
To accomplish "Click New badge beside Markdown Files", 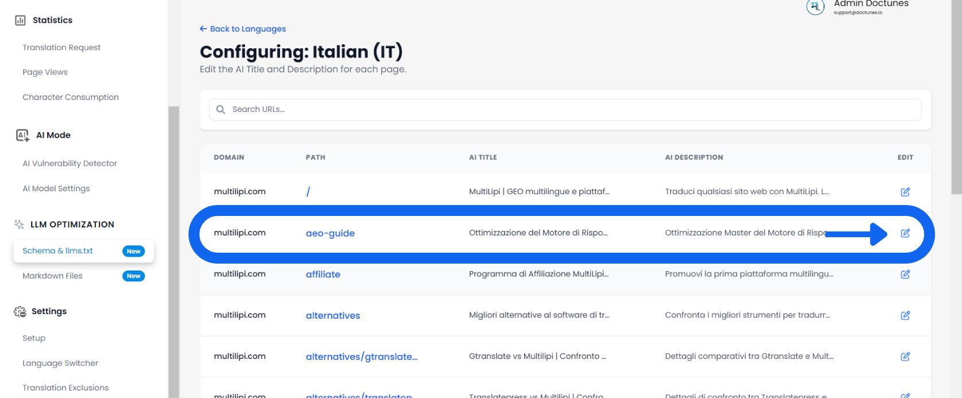I will (134, 276).
